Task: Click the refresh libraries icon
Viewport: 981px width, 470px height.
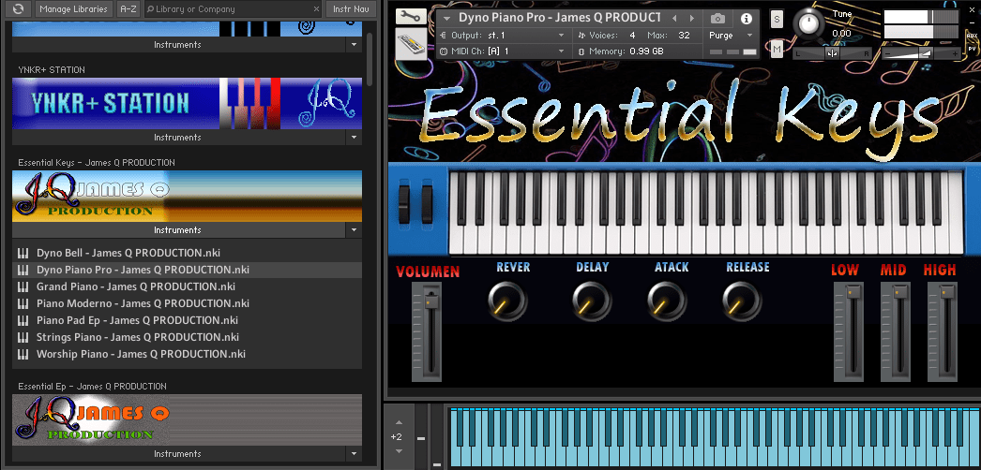Action: click(x=18, y=8)
